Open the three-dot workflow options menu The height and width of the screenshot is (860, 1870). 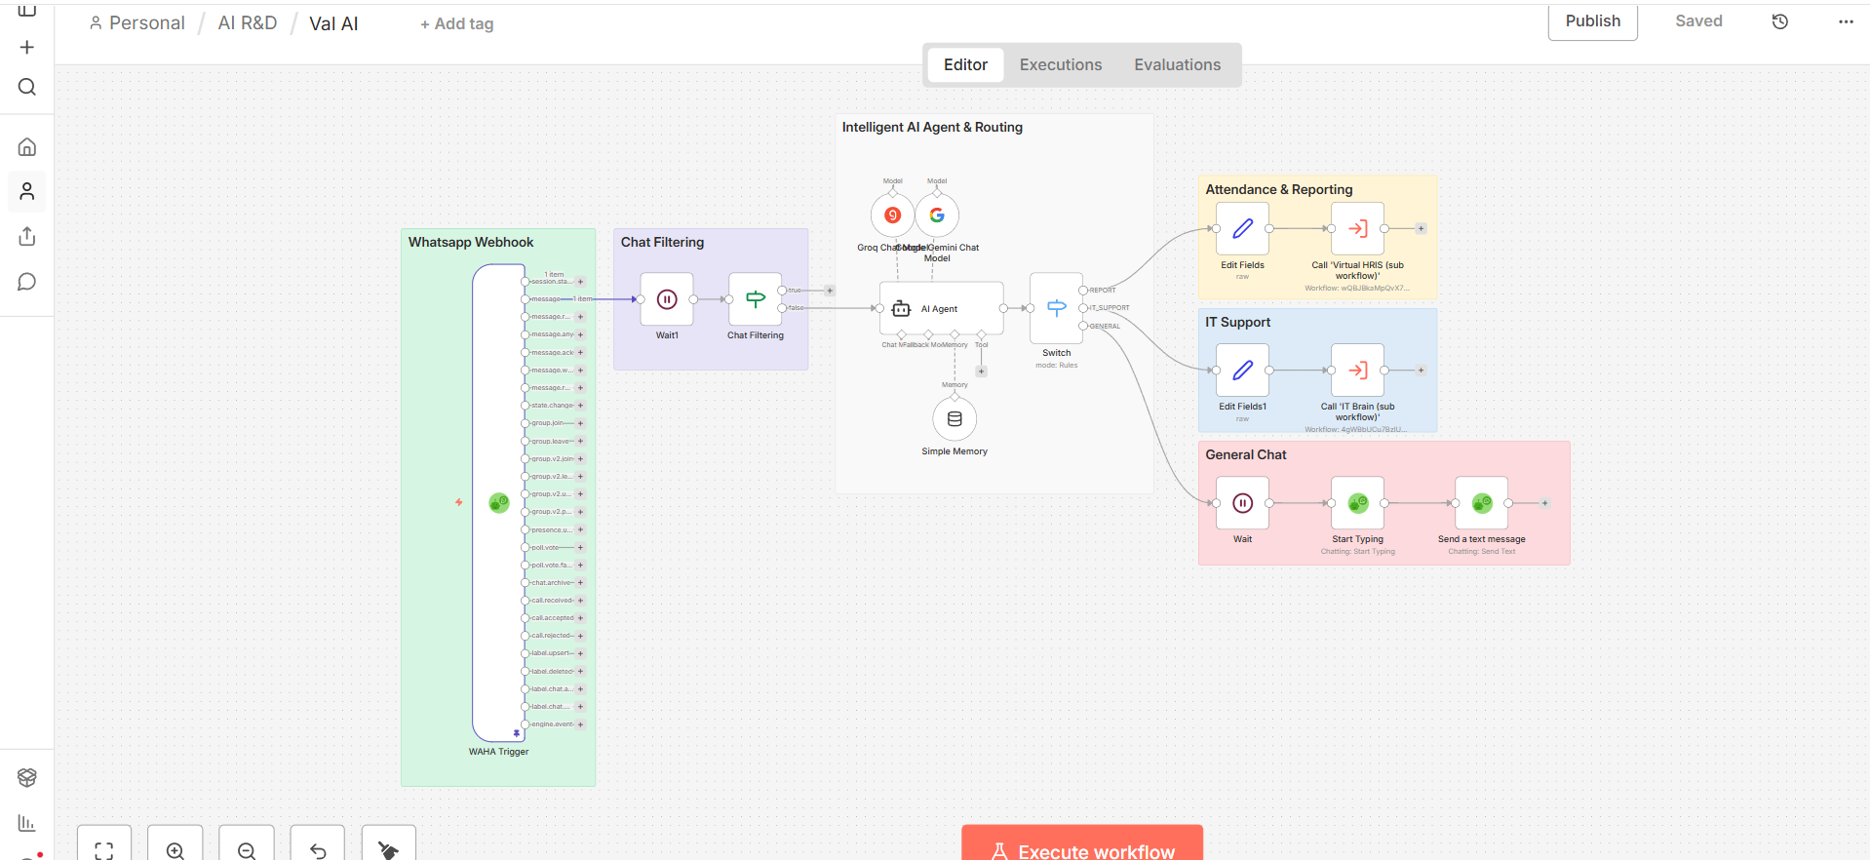[1845, 21]
